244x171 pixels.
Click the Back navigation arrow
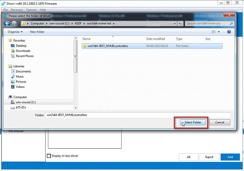(x=7, y=24)
